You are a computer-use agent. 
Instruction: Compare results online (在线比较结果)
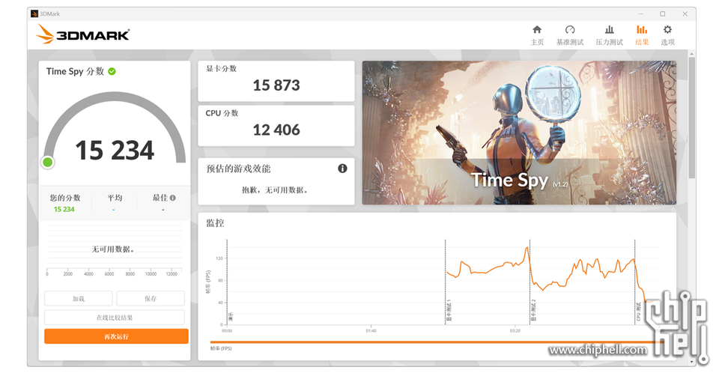[115, 318]
